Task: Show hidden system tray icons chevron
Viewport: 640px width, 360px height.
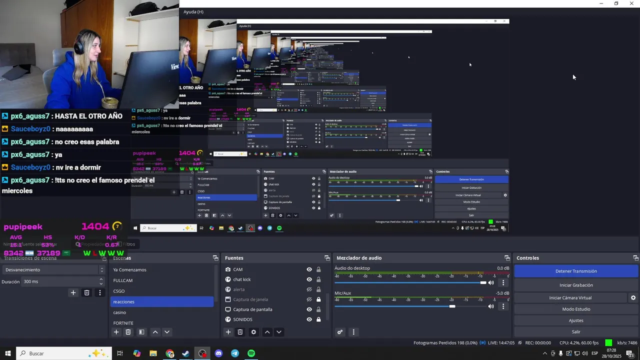Action: coord(545,353)
